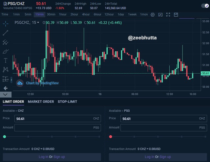Select the XABCD pattern tool

pos(6,69)
